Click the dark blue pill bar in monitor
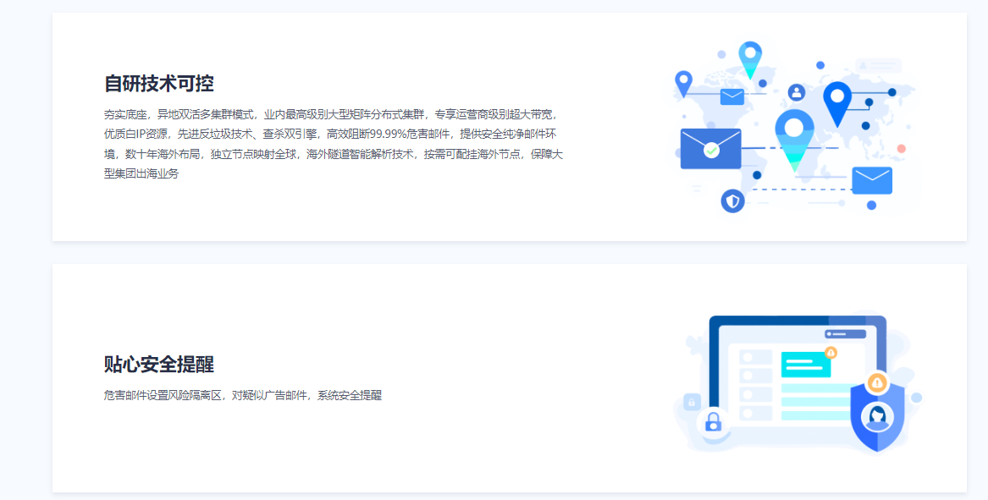Screen dimensions: 988x500 tap(846, 334)
